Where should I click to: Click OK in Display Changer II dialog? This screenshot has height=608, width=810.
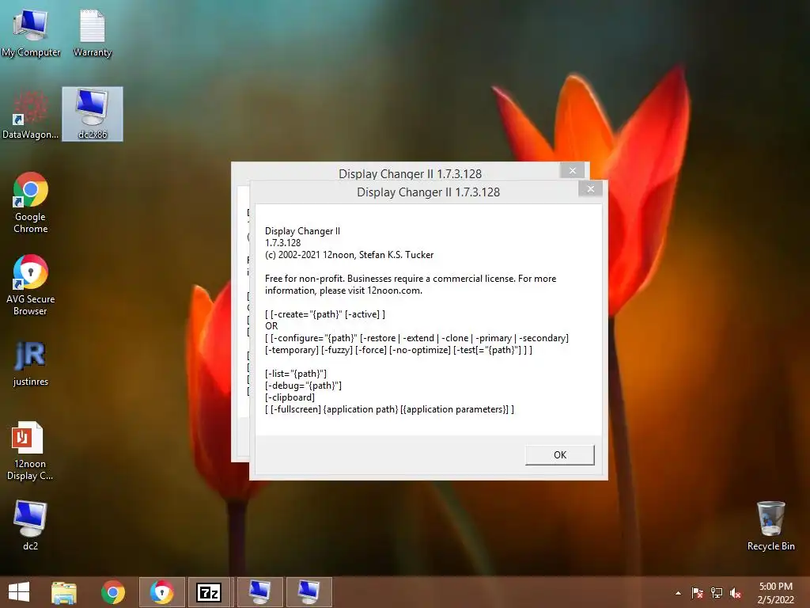pos(560,455)
